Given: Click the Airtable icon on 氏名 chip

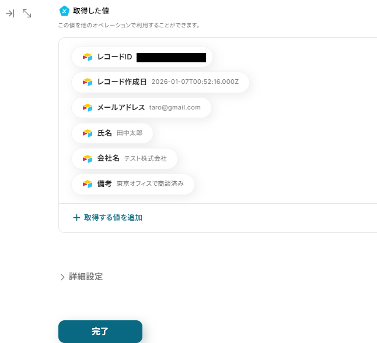Looking at the screenshot, I should 88,133.
